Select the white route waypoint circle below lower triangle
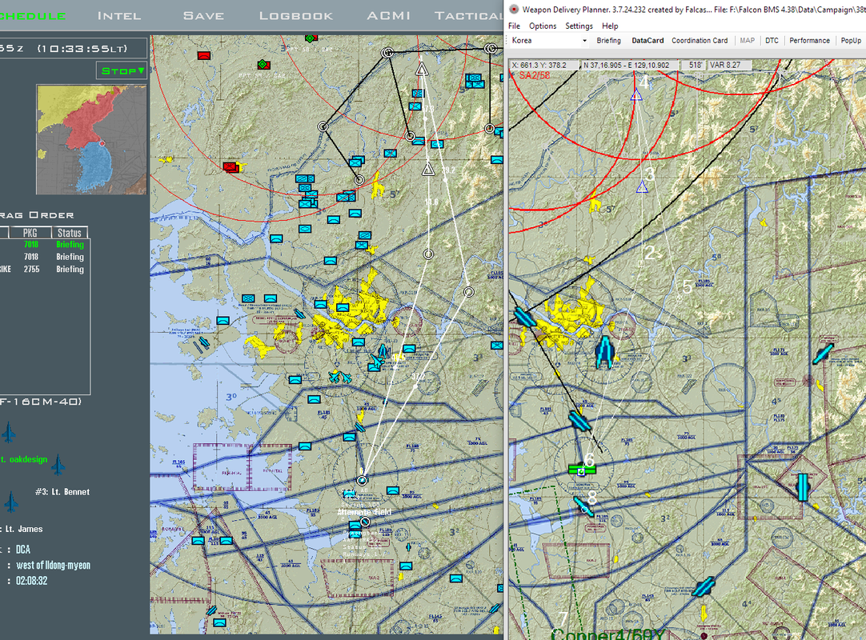Viewport: 866px width, 640px height. pos(428,254)
